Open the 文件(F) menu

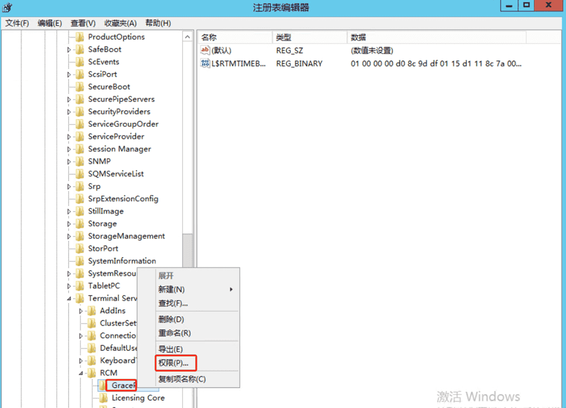tap(17, 23)
